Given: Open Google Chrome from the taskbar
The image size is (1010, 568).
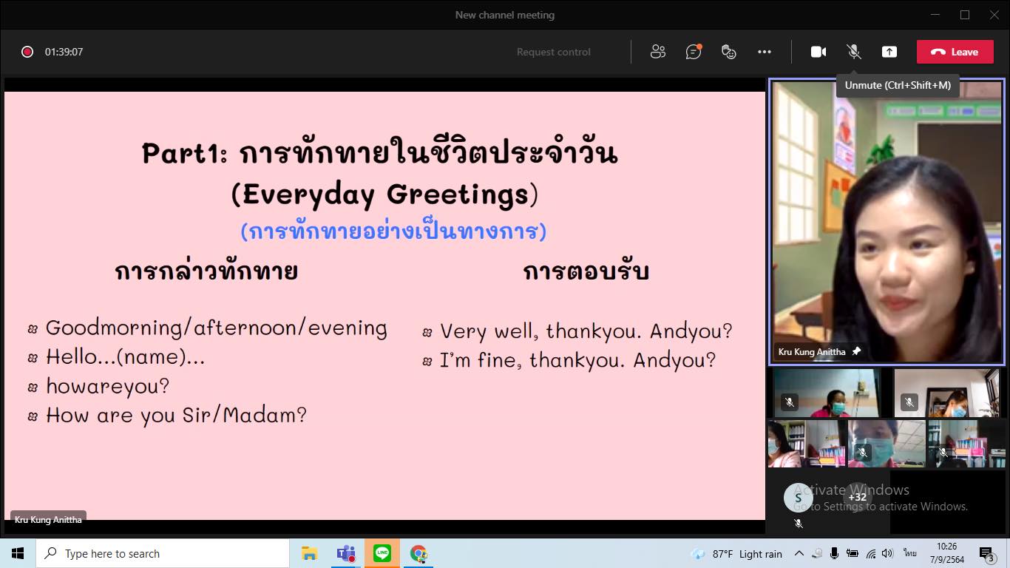Looking at the screenshot, I should click(418, 553).
